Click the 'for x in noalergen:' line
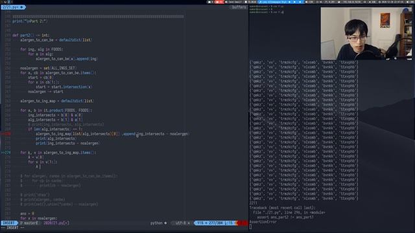Screen dimensions: 415x233 tap(39, 218)
